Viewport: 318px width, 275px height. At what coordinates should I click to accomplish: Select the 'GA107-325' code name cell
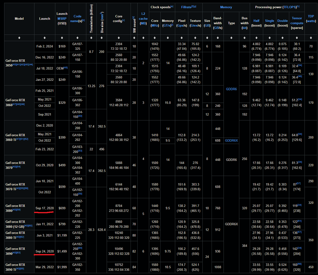point(78,46)
